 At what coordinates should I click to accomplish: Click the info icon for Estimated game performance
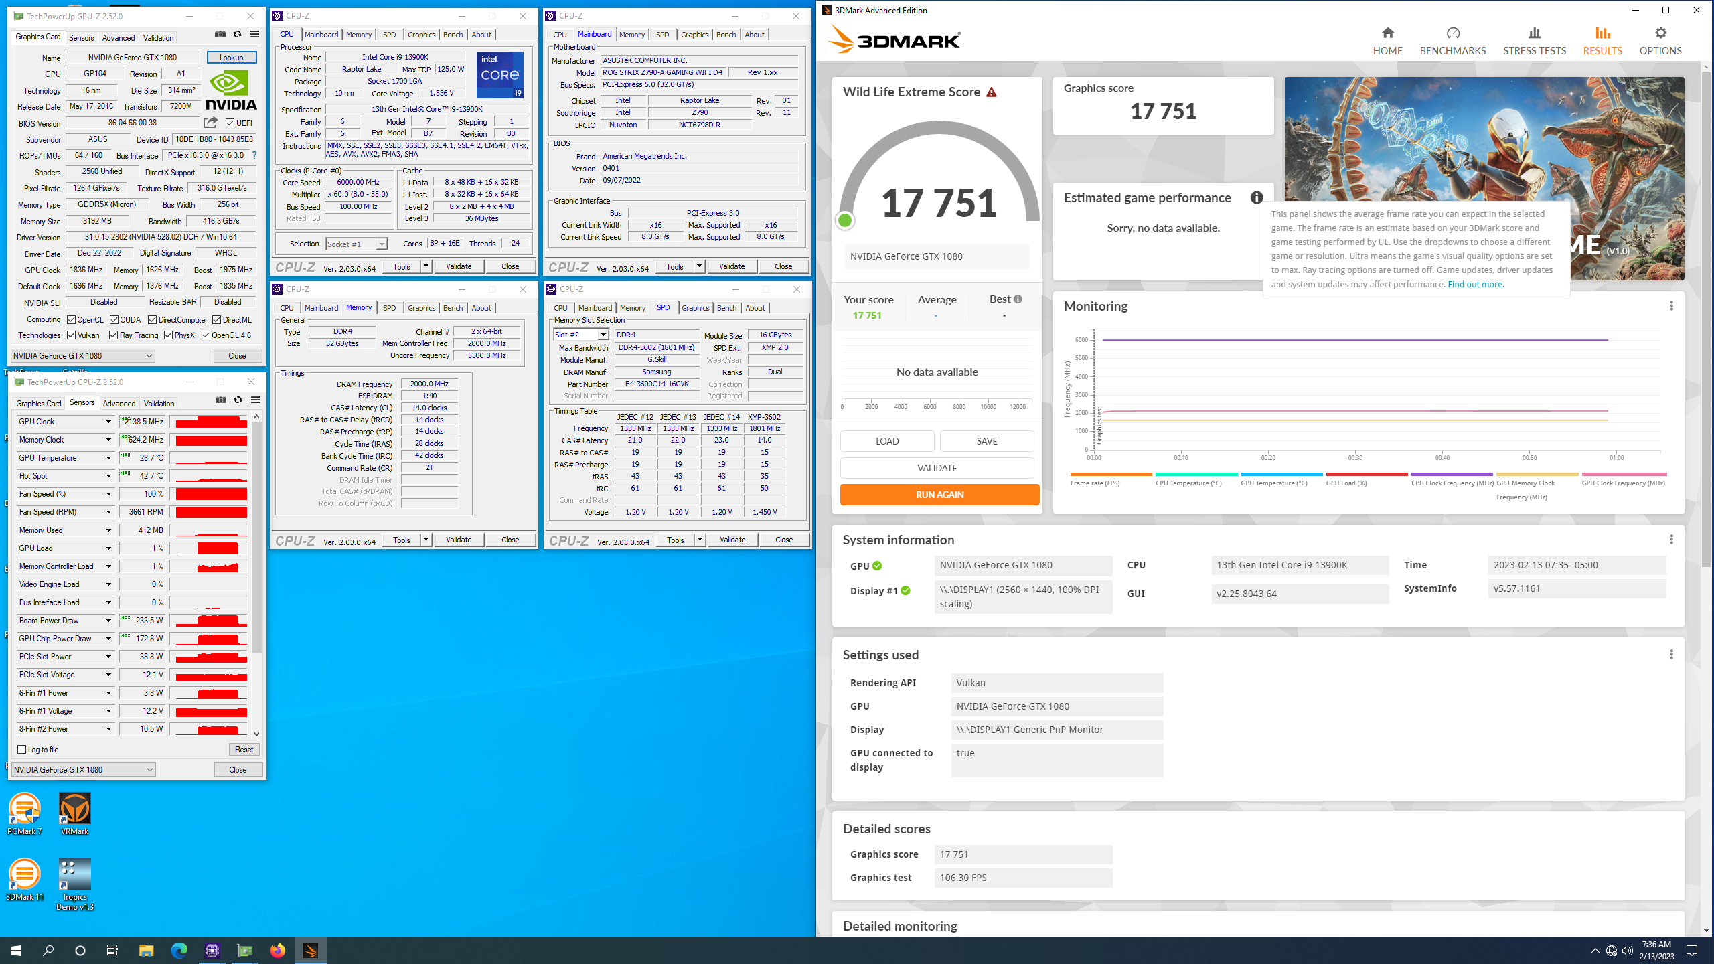tap(1257, 197)
